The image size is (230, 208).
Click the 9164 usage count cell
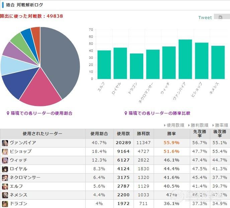[x=123, y=151]
